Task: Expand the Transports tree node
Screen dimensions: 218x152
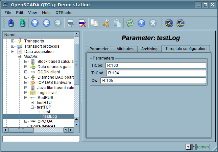Action: [13, 41]
